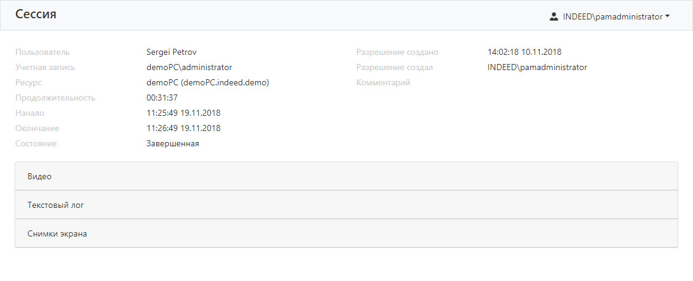Click the Завершенная status value
The image size is (693, 281).
click(173, 143)
